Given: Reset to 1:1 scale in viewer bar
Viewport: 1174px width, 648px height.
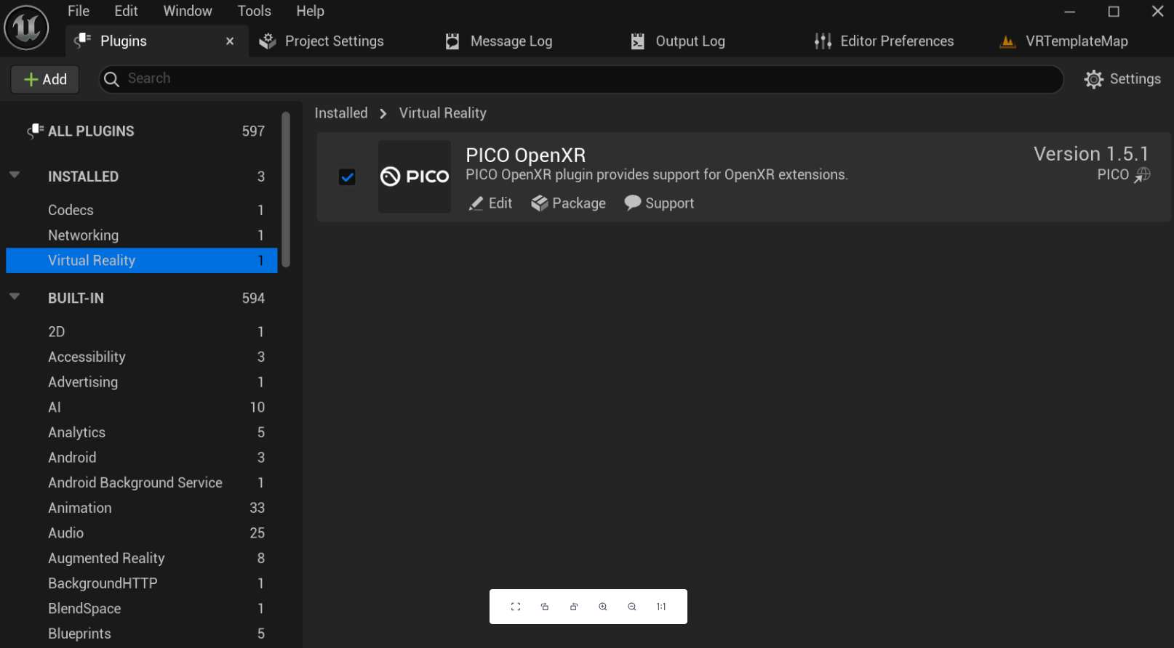Looking at the screenshot, I should coord(661,607).
